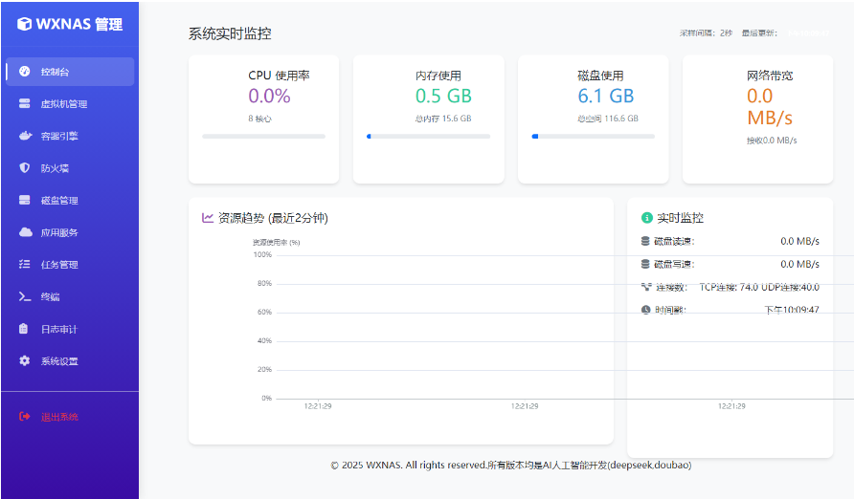Open the 控制台 menu item

click(x=70, y=71)
